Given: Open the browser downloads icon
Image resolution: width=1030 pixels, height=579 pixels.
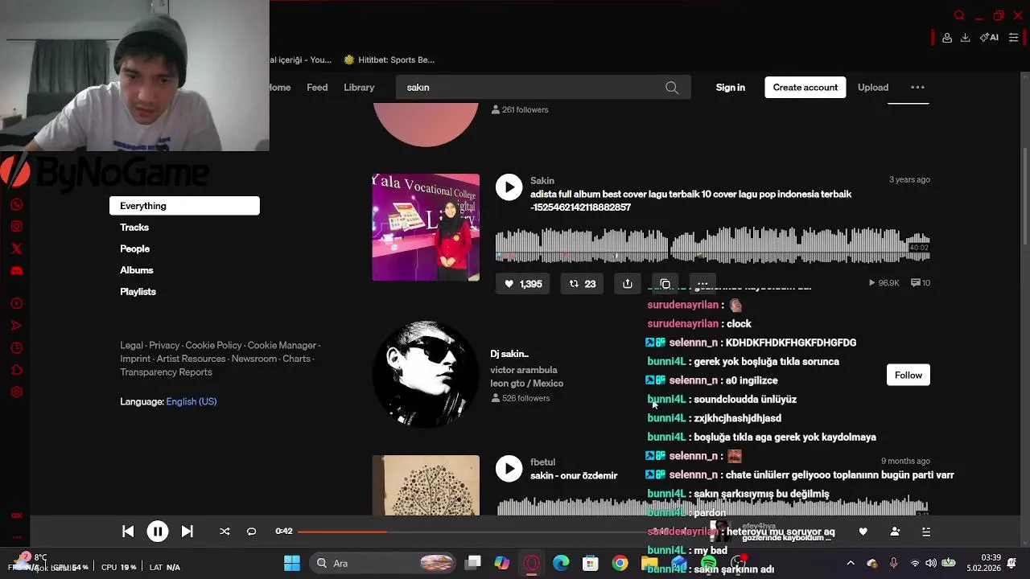Looking at the screenshot, I should (x=965, y=38).
